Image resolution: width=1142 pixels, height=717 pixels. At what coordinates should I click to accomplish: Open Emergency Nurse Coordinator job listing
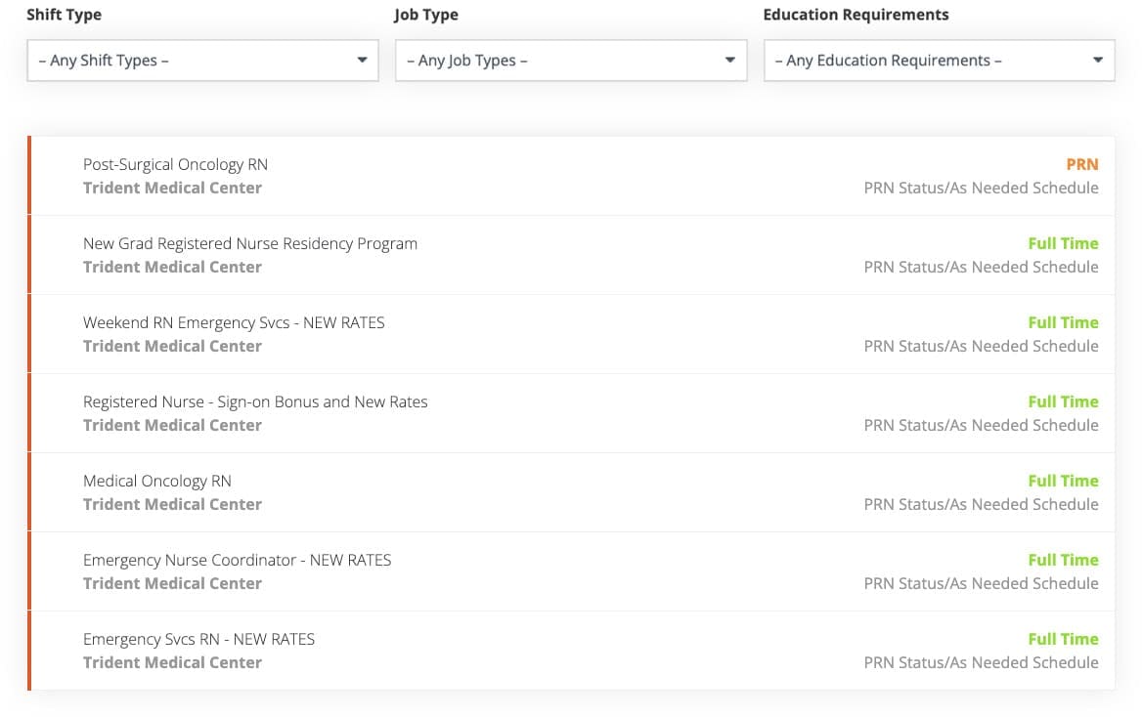(238, 560)
